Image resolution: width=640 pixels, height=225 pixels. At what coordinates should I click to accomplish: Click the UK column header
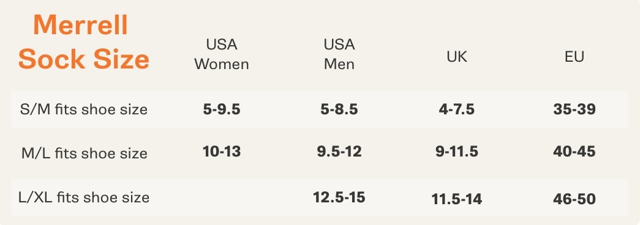pyautogui.click(x=457, y=57)
